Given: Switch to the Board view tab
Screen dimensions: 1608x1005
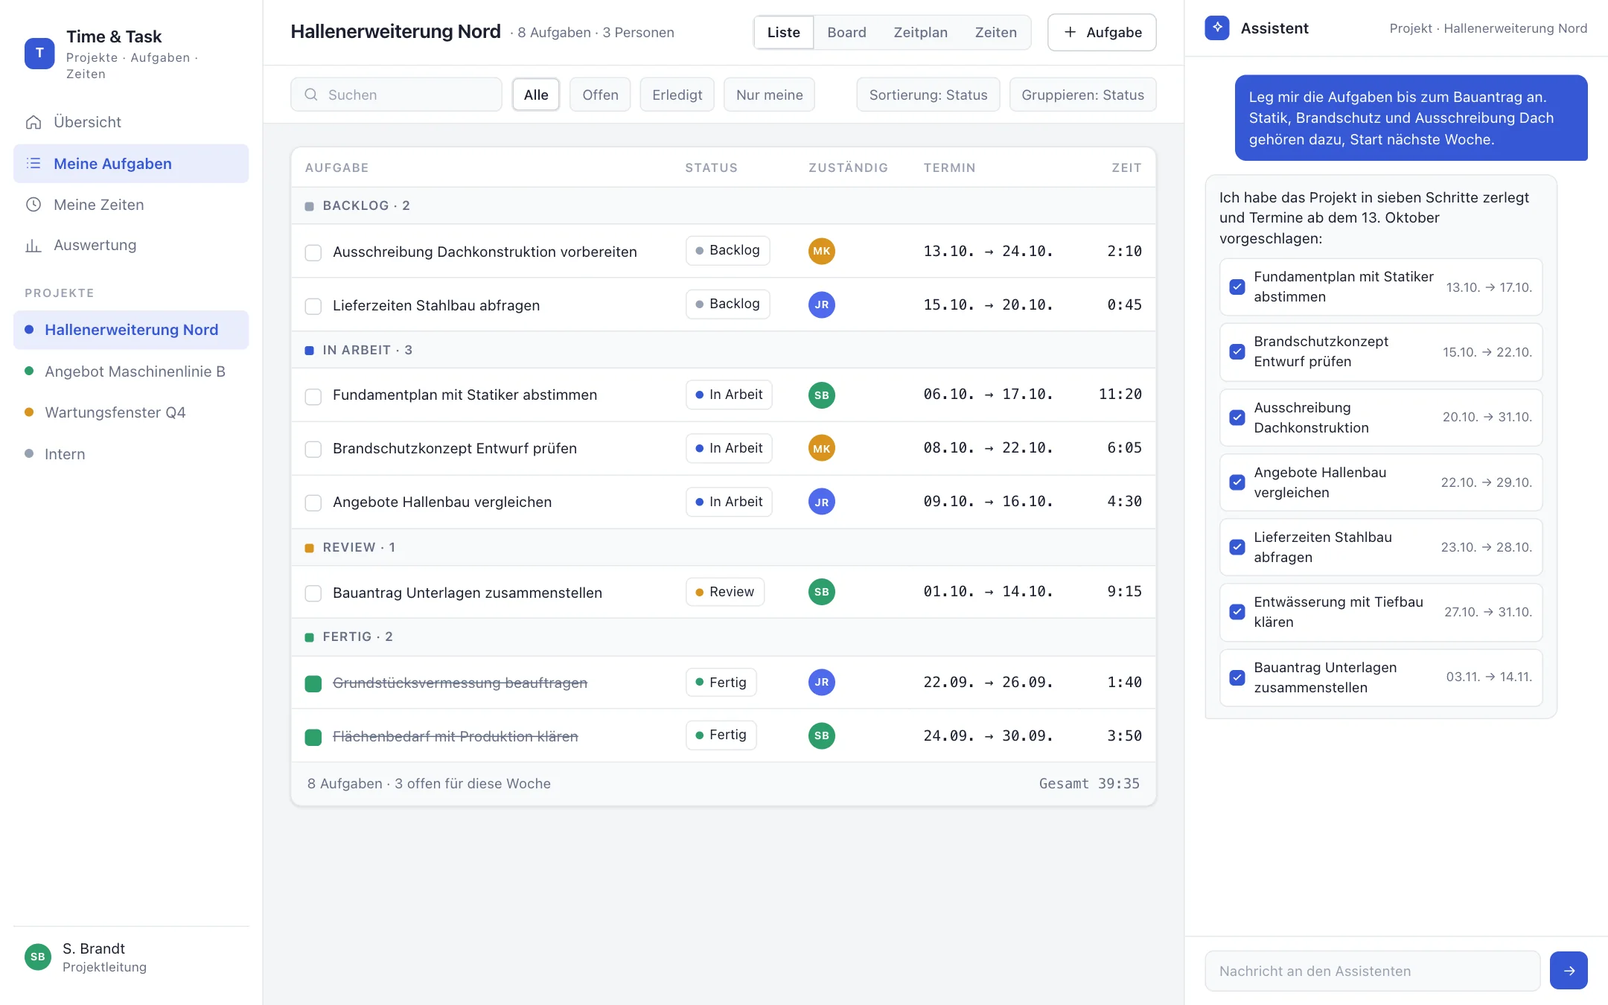Looking at the screenshot, I should (846, 32).
